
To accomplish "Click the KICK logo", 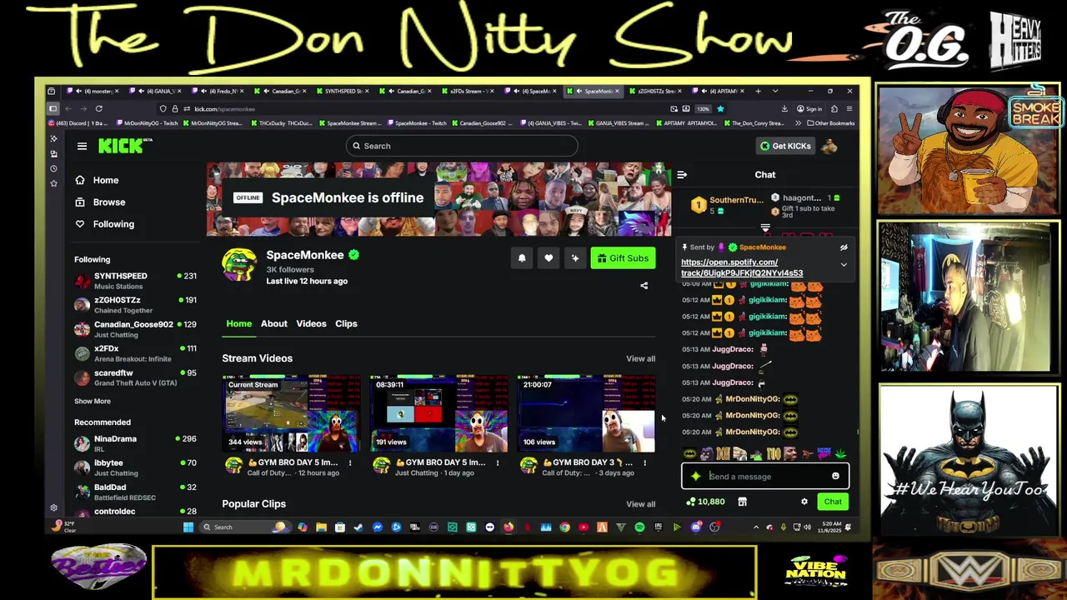I will coord(125,146).
